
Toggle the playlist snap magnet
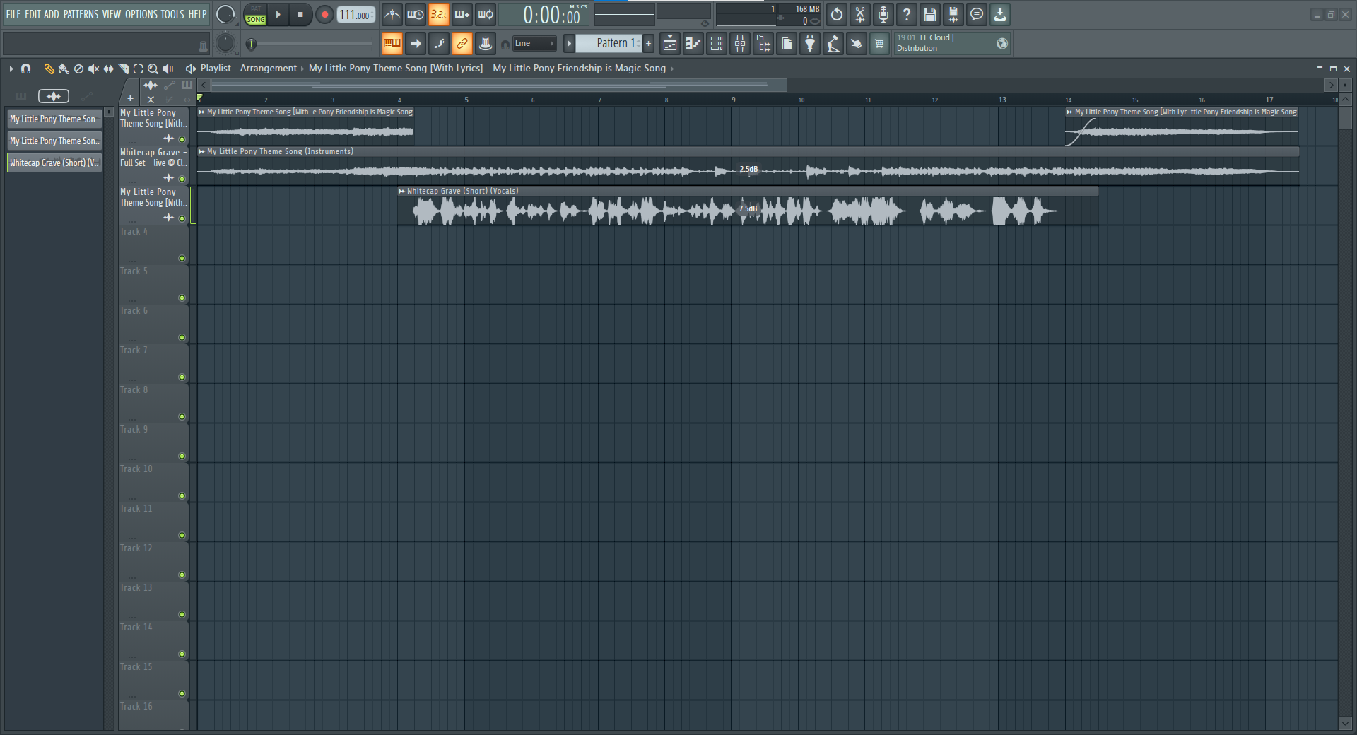[26, 69]
